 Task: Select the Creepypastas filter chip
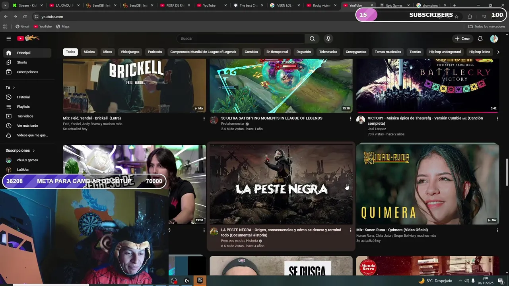pyautogui.click(x=356, y=52)
